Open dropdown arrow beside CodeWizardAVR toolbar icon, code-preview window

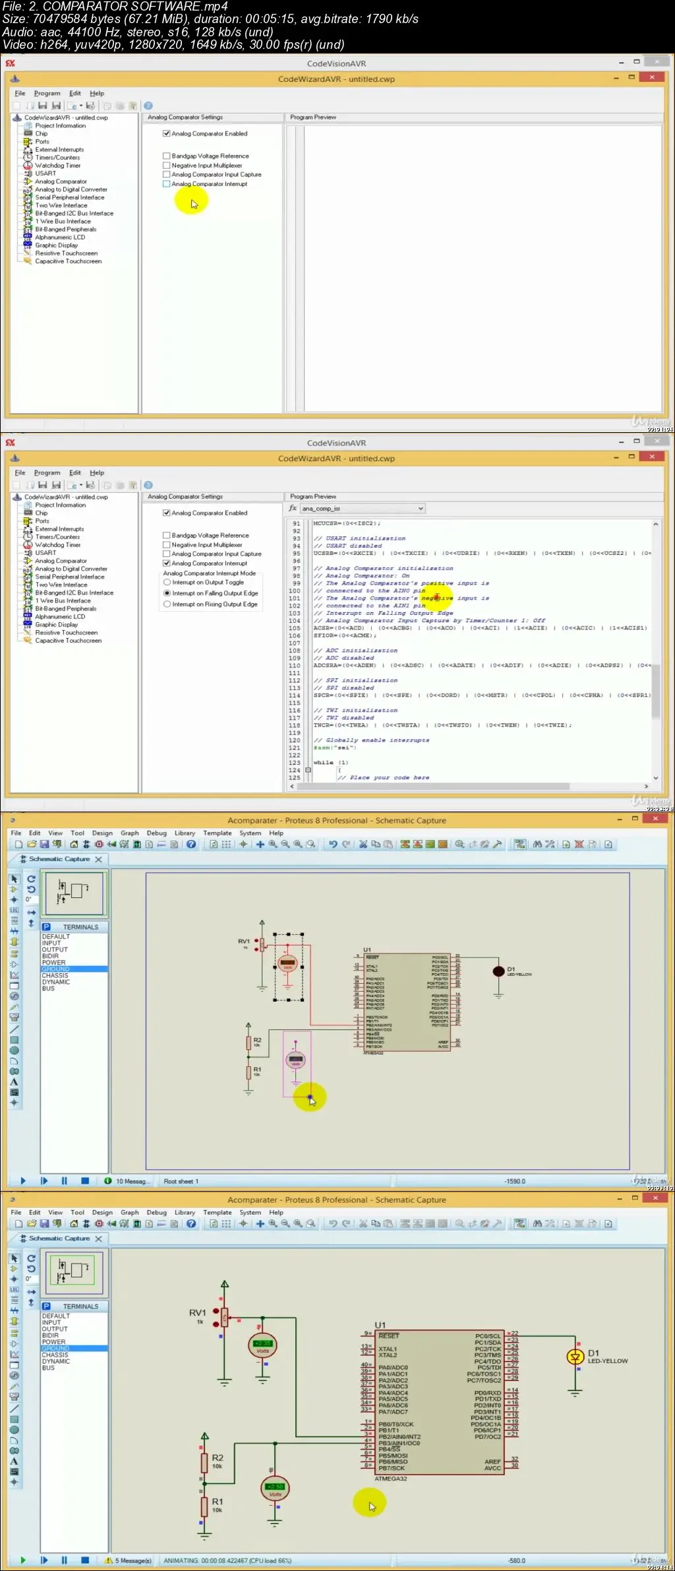pos(81,485)
